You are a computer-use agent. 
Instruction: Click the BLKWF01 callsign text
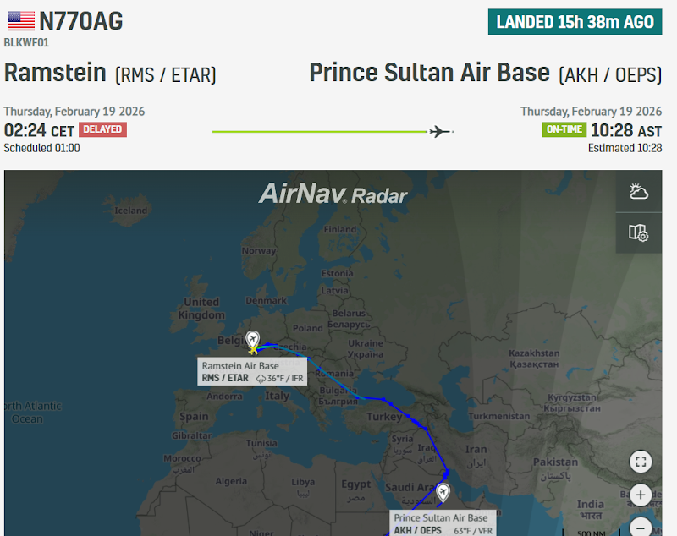click(x=26, y=42)
